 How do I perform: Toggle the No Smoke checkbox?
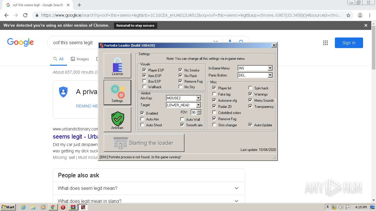coord(180,70)
